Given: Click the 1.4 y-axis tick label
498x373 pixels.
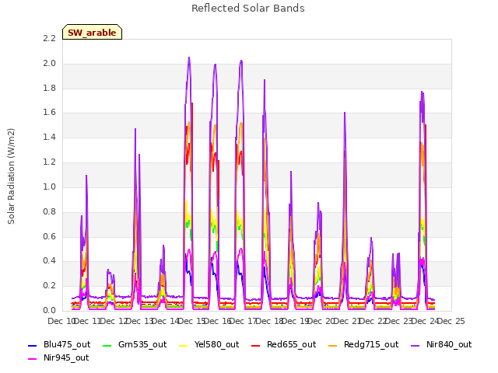Looking at the screenshot, I should click(49, 137).
